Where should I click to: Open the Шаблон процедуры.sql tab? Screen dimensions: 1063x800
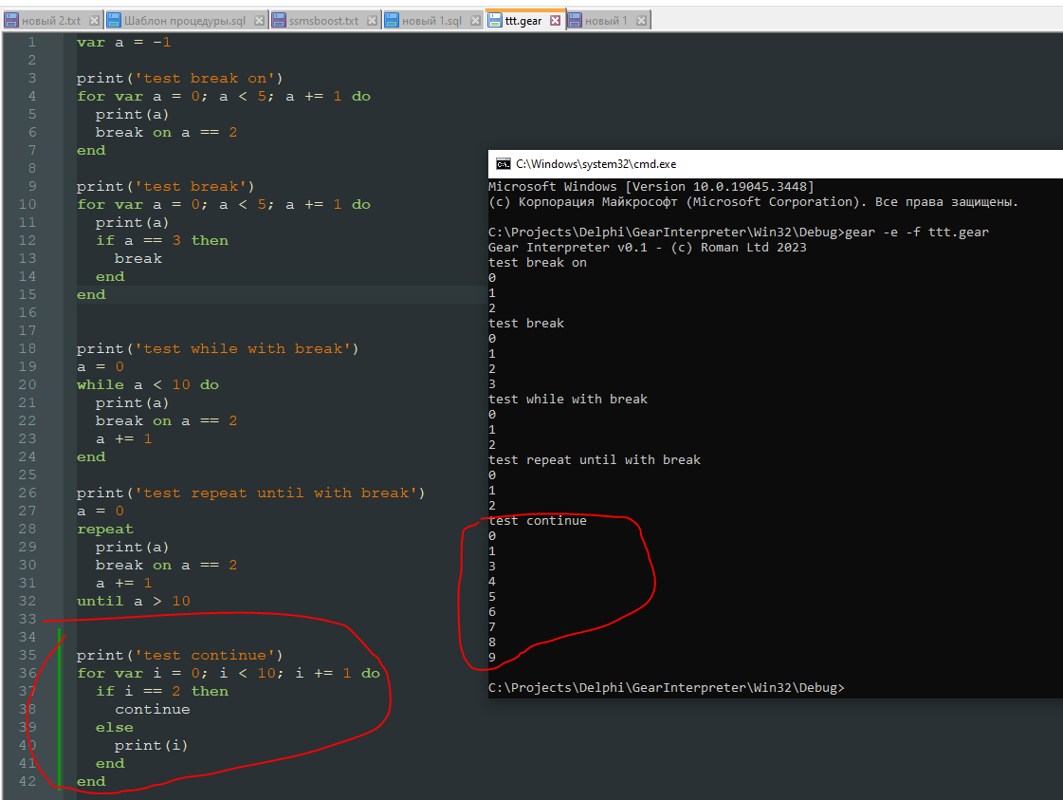[185, 20]
